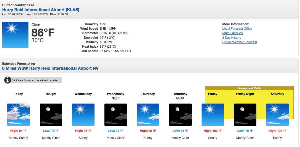The image size is (300, 147).
Task: Click the hazard details info icon
Action: click(8, 80)
